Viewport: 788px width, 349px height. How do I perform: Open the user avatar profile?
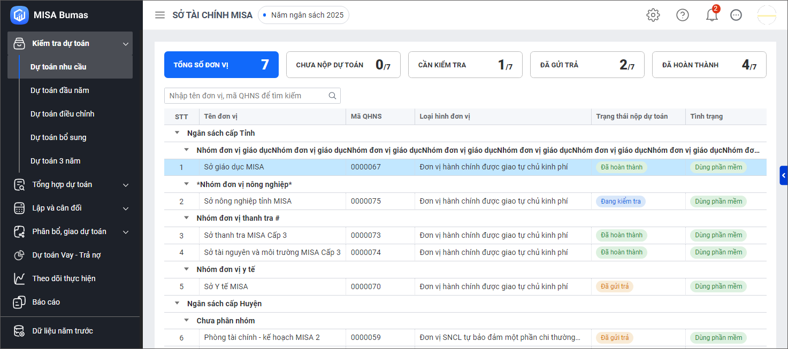click(x=766, y=15)
